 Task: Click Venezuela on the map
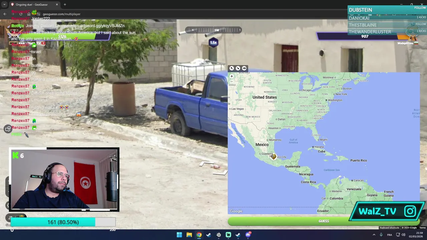coord(354,189)
